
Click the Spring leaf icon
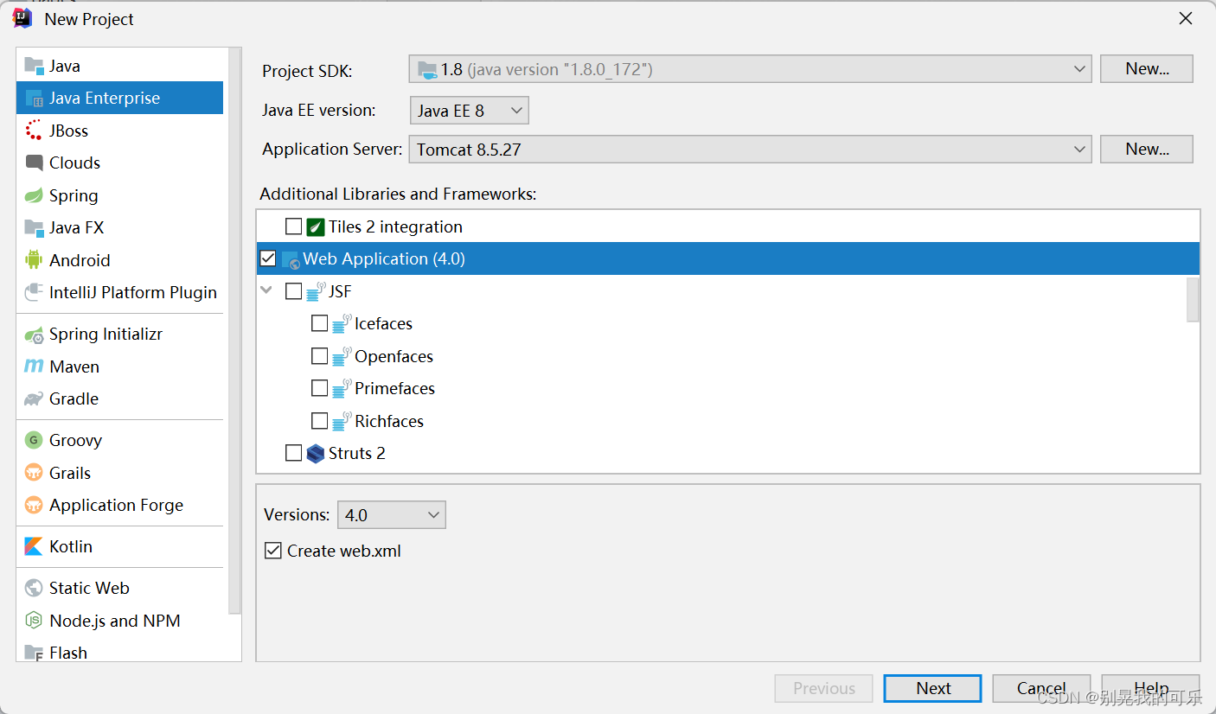point(34,195)
